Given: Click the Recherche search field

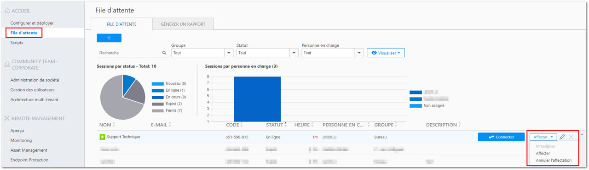Looking at the screenshot, I should 130,53.
